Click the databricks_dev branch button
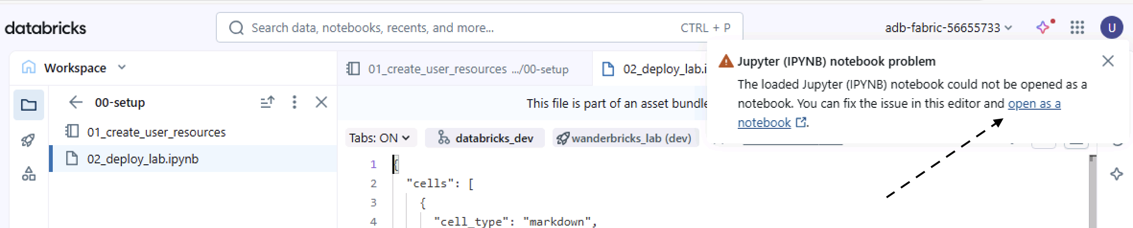Viewport: 1133px width, 228px height. click(485, 138)
